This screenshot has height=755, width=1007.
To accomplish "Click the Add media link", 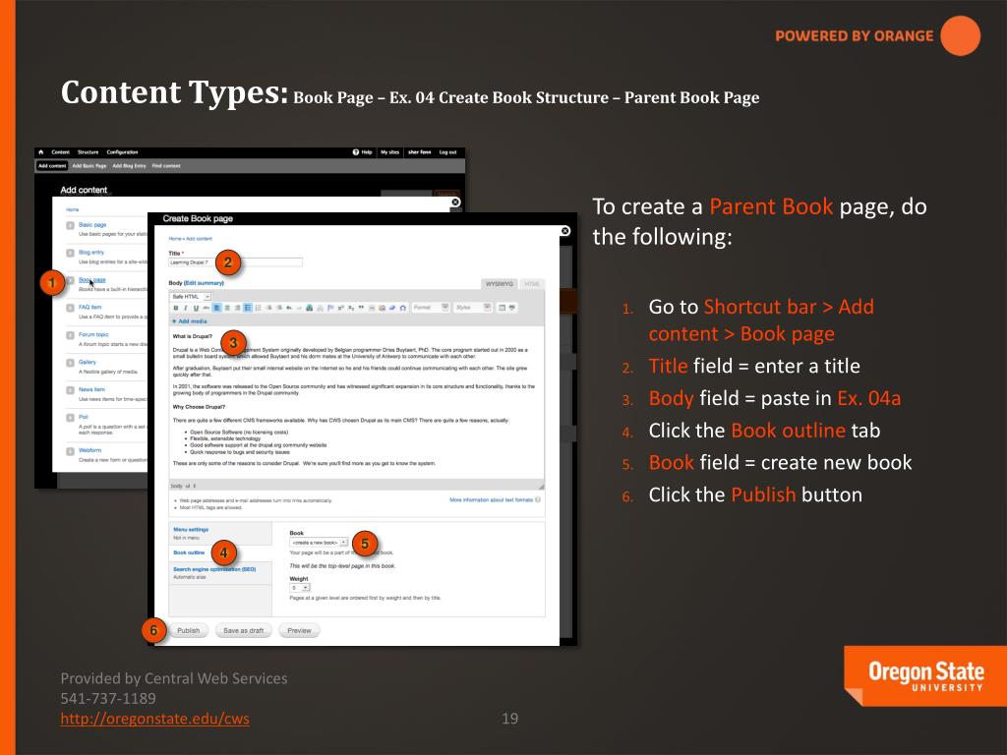I will 191,321.
